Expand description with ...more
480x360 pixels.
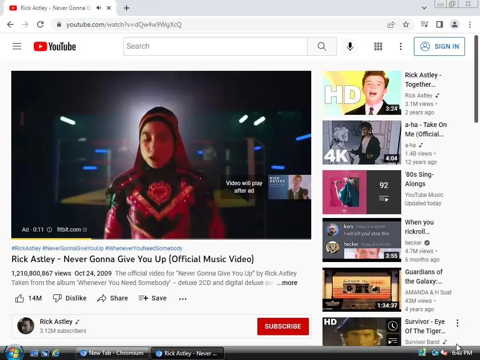pyautogui.click(x=287, y=283)
